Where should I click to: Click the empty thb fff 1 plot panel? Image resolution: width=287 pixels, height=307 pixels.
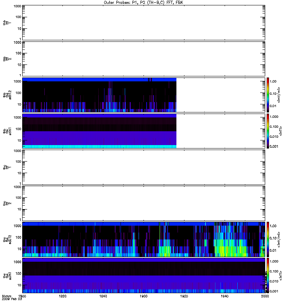(144, 23)
